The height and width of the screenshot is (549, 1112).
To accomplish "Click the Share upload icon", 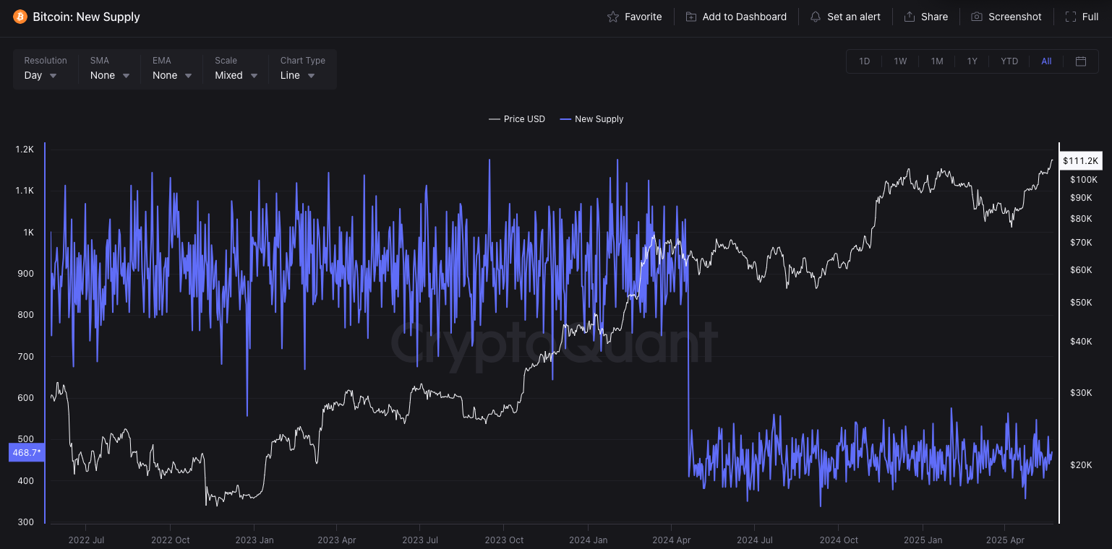I will 910,17.
